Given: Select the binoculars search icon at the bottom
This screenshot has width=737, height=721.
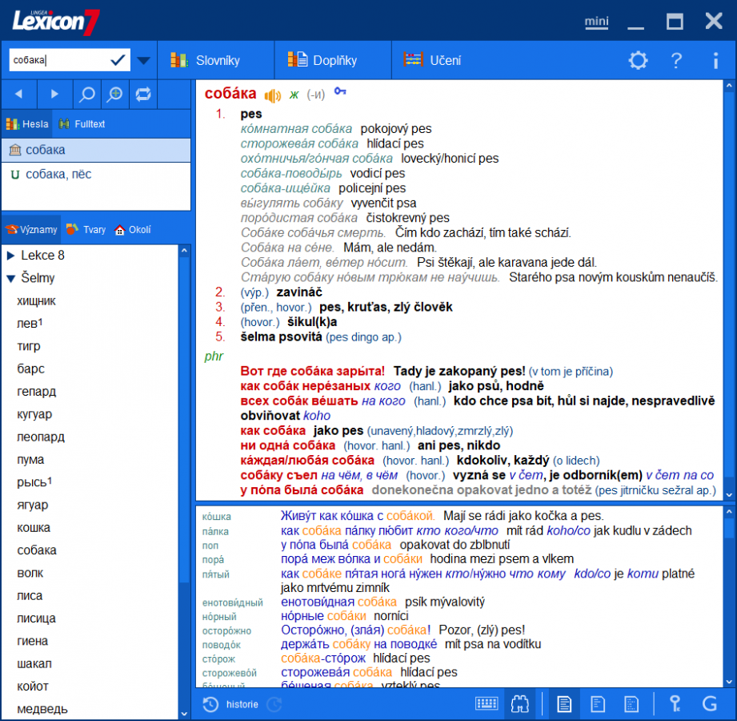Looking at the screenshot, I should [x=520, y=704].
